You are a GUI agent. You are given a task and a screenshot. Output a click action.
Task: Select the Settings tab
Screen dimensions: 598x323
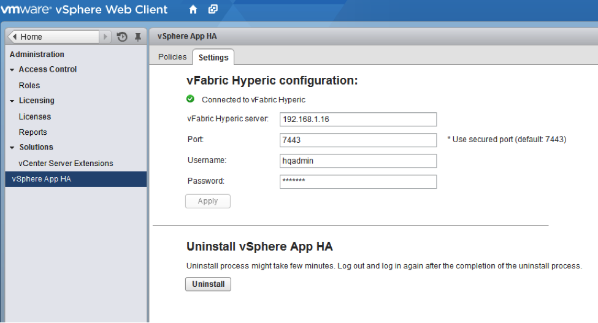click(213, 57)
